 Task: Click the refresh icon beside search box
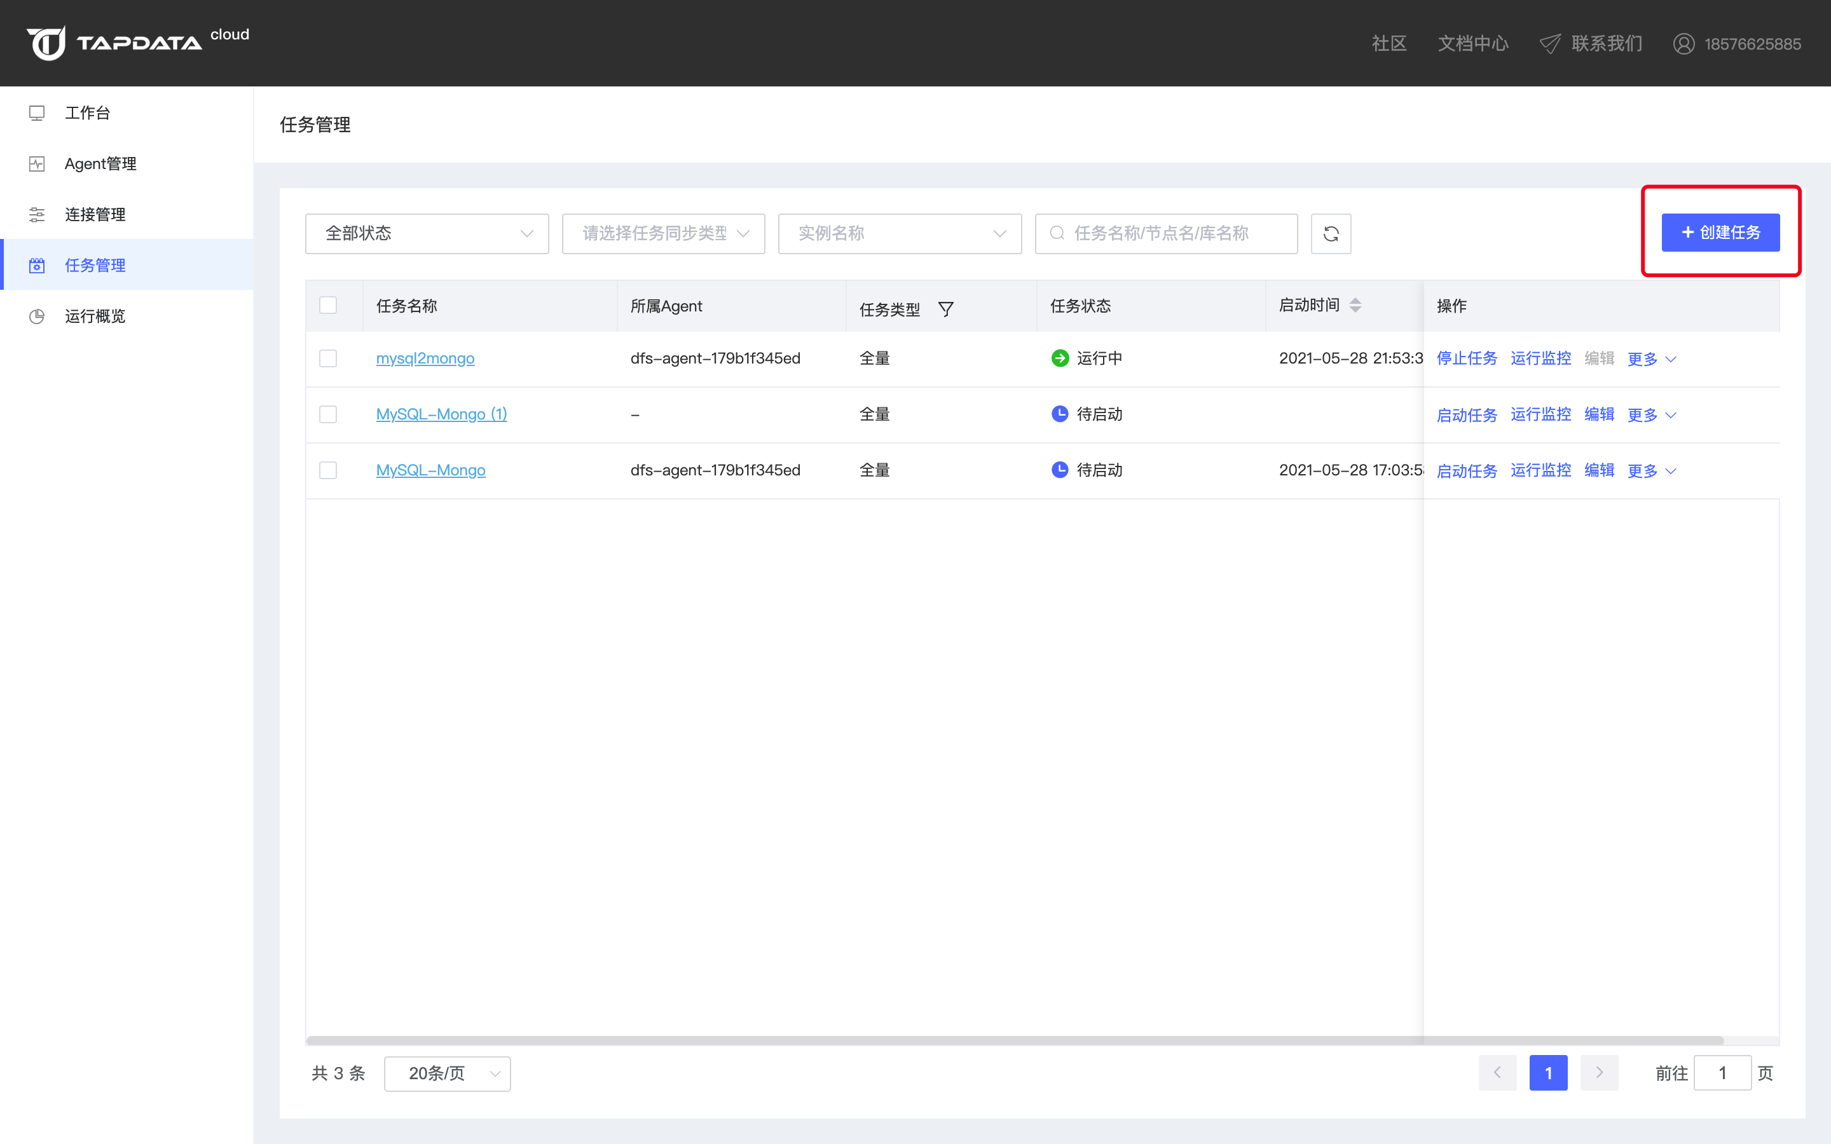click(1330, 234)
